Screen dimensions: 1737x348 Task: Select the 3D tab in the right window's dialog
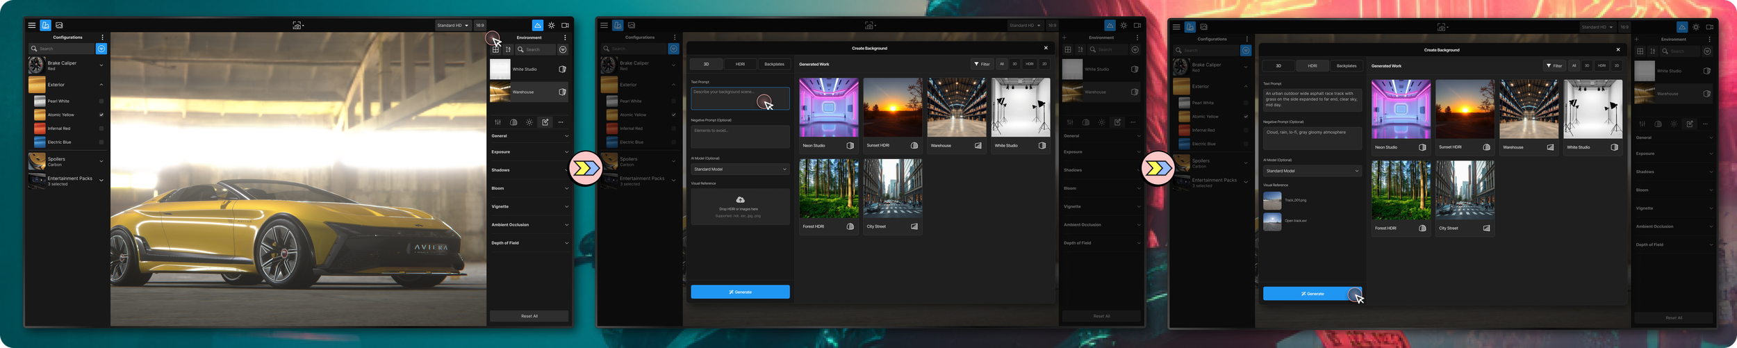click(x=1278, y=66)
